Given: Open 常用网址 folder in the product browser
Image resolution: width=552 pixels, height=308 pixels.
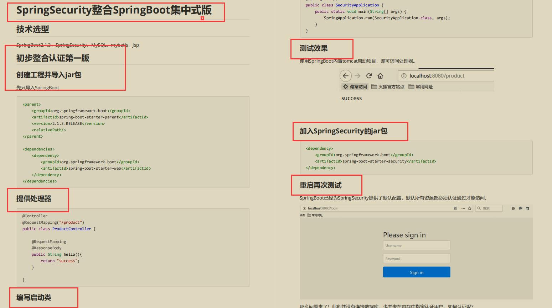Looking at the screenshot, I should [x=421, y=87].
